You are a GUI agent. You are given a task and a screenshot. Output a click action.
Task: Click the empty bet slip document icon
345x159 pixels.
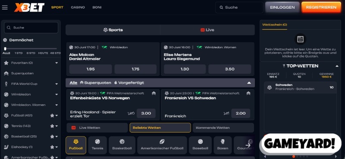pyautogui.click(x=300, y=39)
